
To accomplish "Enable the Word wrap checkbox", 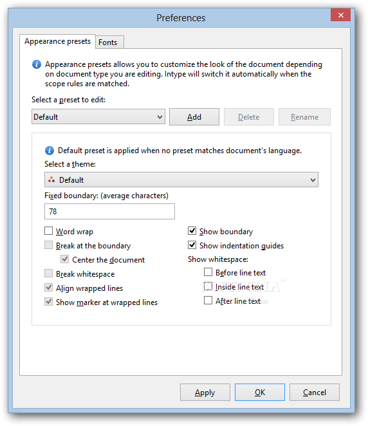I will click(49, 231).
